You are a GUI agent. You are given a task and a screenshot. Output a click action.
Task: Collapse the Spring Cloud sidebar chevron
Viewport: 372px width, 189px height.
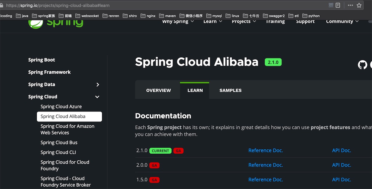[x=97, y=97]
